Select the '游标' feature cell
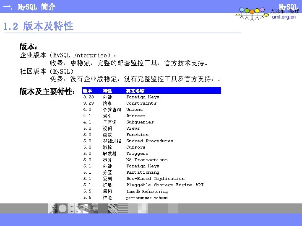This screenshot has width=302, height=226. click(x=107, y=147)
